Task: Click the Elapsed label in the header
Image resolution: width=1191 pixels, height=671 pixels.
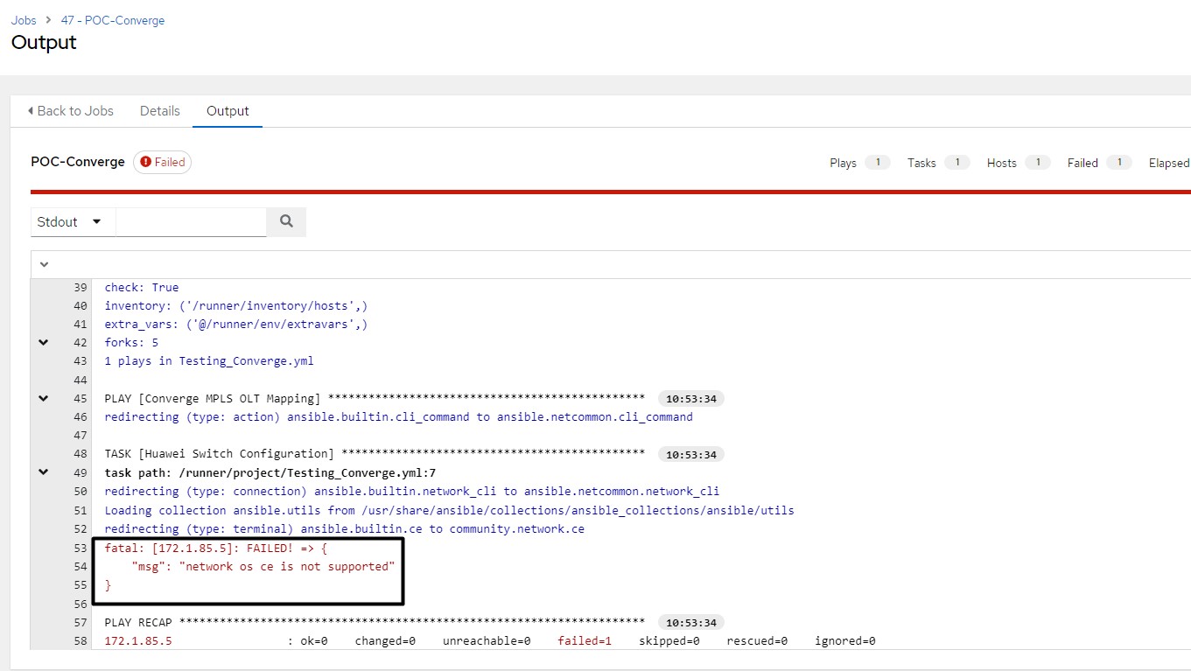Action: pos(1169,163)
